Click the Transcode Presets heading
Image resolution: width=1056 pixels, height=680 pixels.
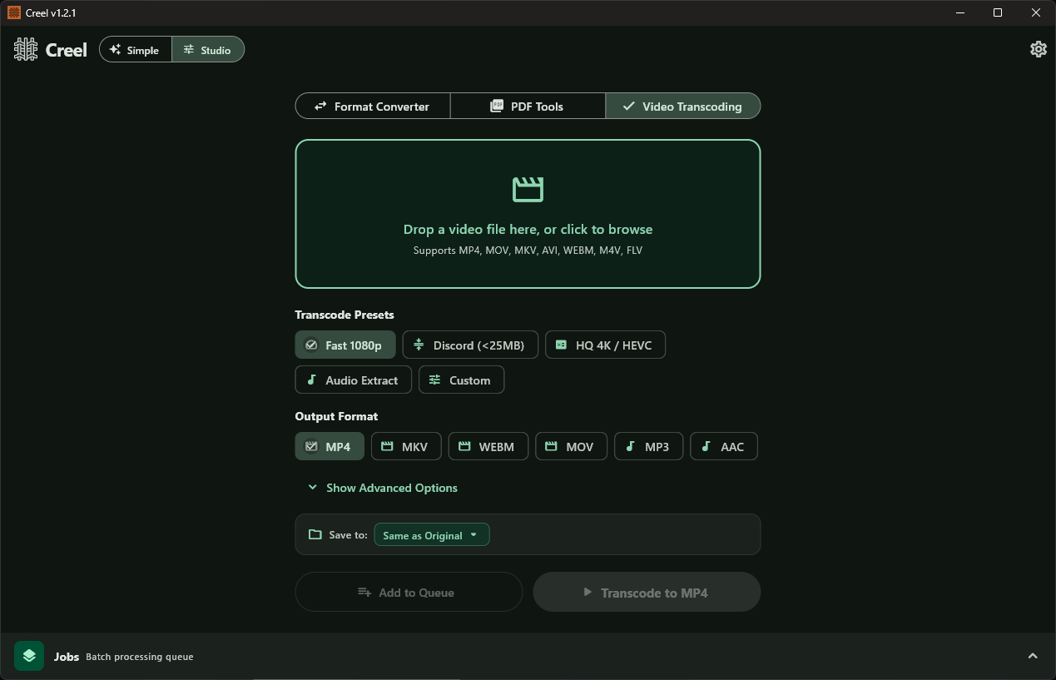tap(345, 315)
